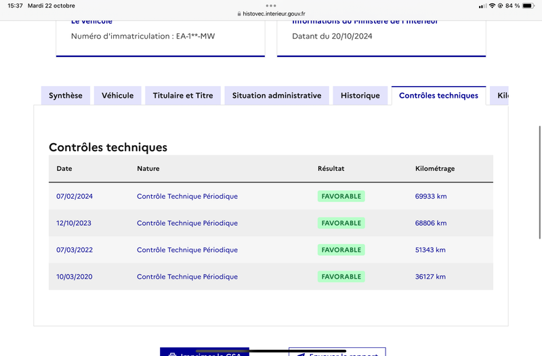Click Contrôle Technique Périodique in 12/10/2023 row

point(188,223)
